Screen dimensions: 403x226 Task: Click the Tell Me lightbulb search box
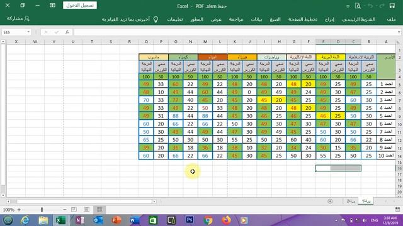(130, 19)
